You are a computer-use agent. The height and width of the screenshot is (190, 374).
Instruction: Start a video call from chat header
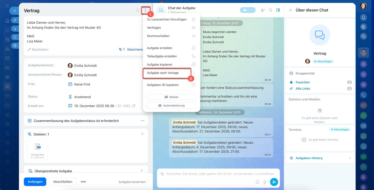(x=245, y=10)
